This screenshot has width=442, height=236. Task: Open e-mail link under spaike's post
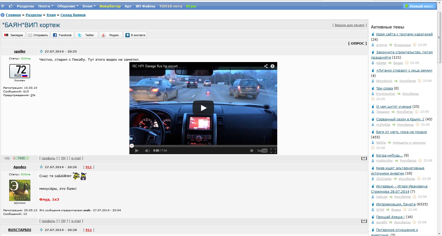coord(76,158)
